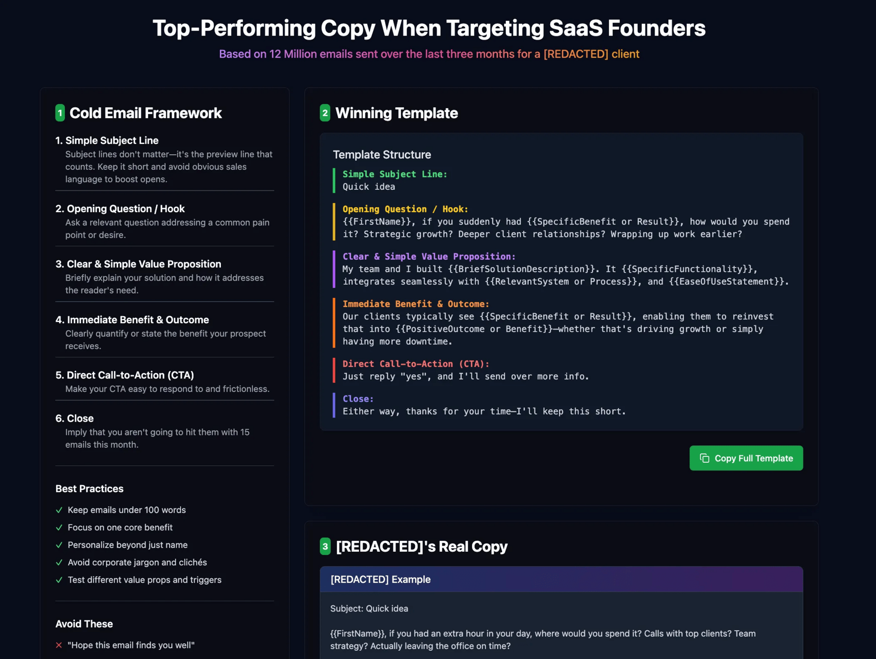Screen dimensions: 876x659
Task: Click the checkmark beside Avoid corporate jargon and clichés
Action: pos(59,562)
